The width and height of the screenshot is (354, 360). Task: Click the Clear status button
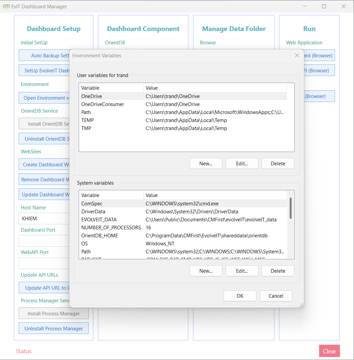point(329,351)
